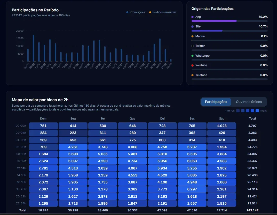Select the peak cell showing 6.505
This screenshot has width=277, height=215.
point(192,154)
